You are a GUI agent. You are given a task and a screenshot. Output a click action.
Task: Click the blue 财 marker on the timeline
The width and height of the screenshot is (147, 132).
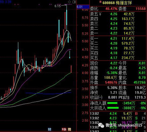[50, 129]
